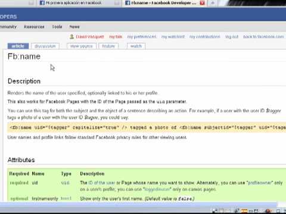The height and width of the screenshot is (214, 286).
Task: Open the 'my watchlist' link
Action: 173,37
